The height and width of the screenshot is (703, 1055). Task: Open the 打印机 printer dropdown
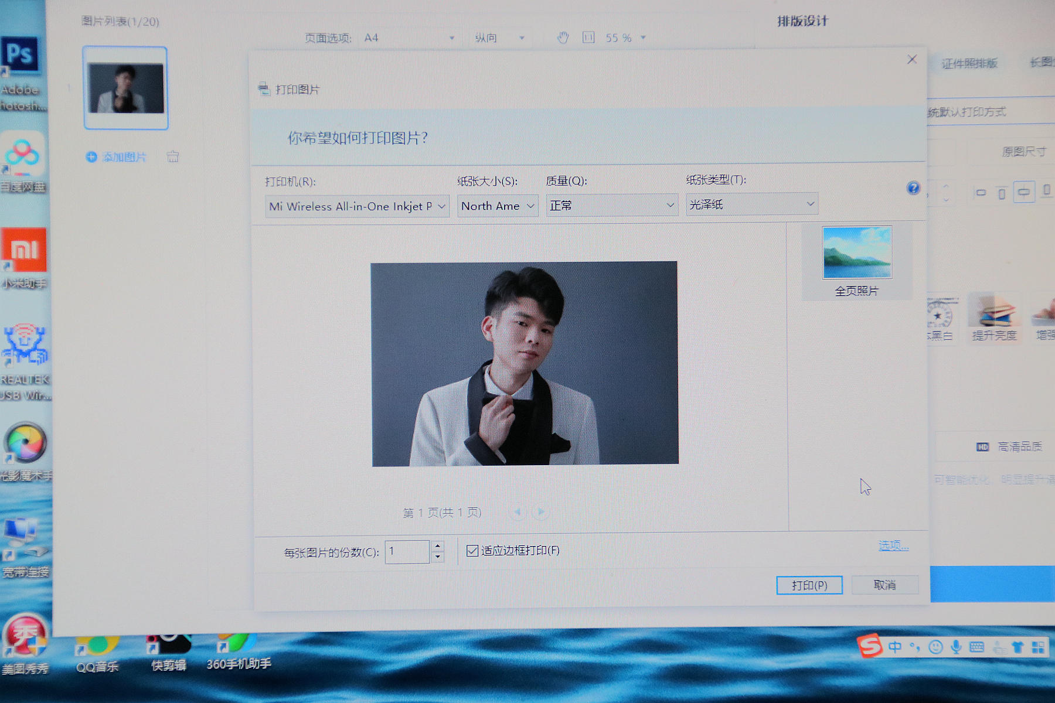[x=357, y=206]
